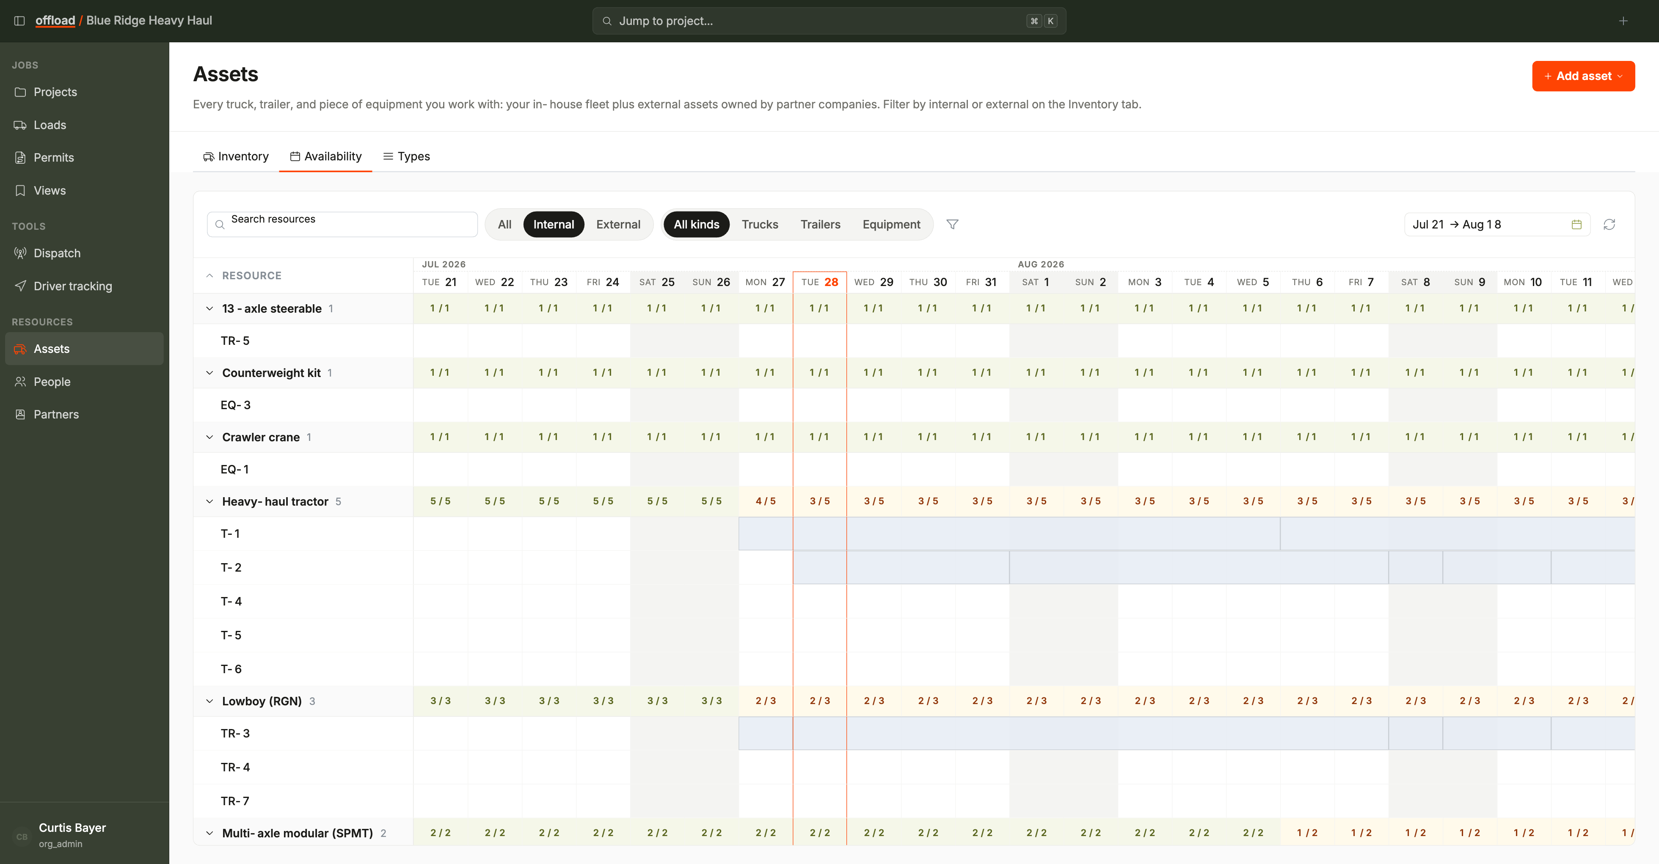Click the TR-5 row label
This screenshot has height=864, width=1659.
pyautogui.click(x=235, y=341)
